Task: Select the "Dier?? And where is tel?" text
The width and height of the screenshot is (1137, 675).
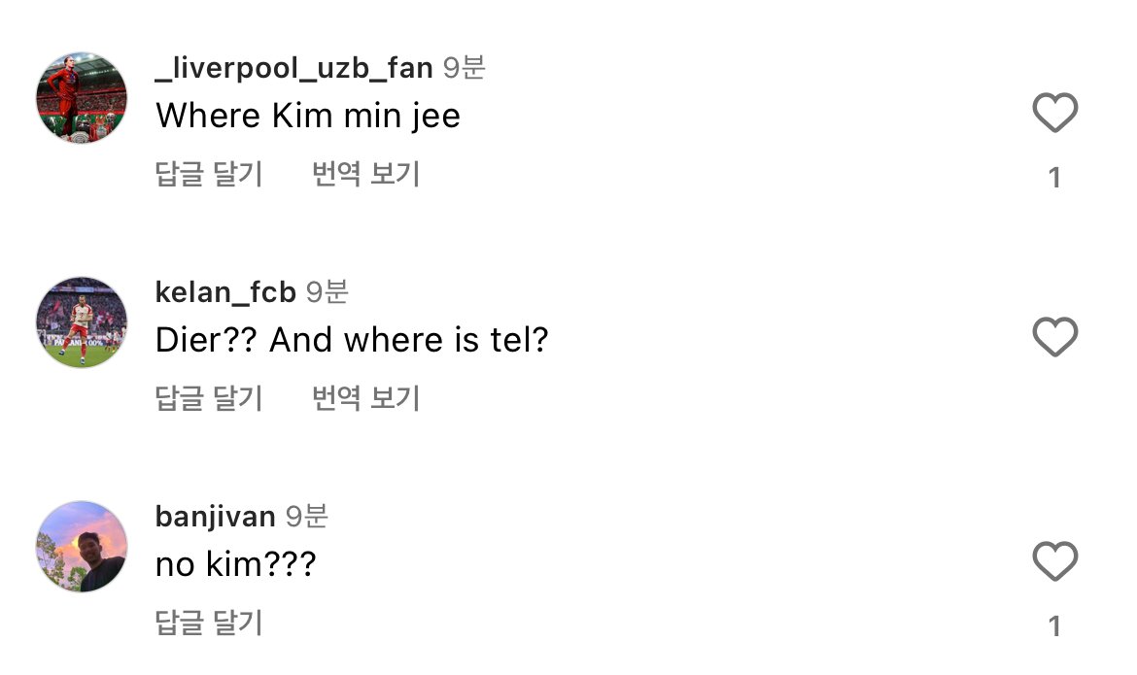Action: [352, 340]
